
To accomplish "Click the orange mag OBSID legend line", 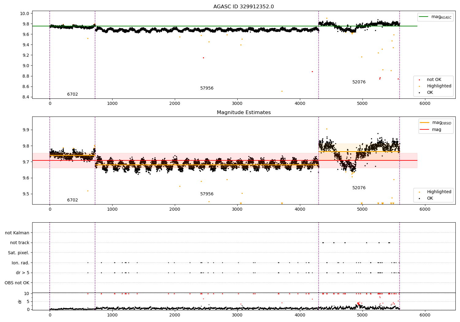I will (x=425, y=123).
